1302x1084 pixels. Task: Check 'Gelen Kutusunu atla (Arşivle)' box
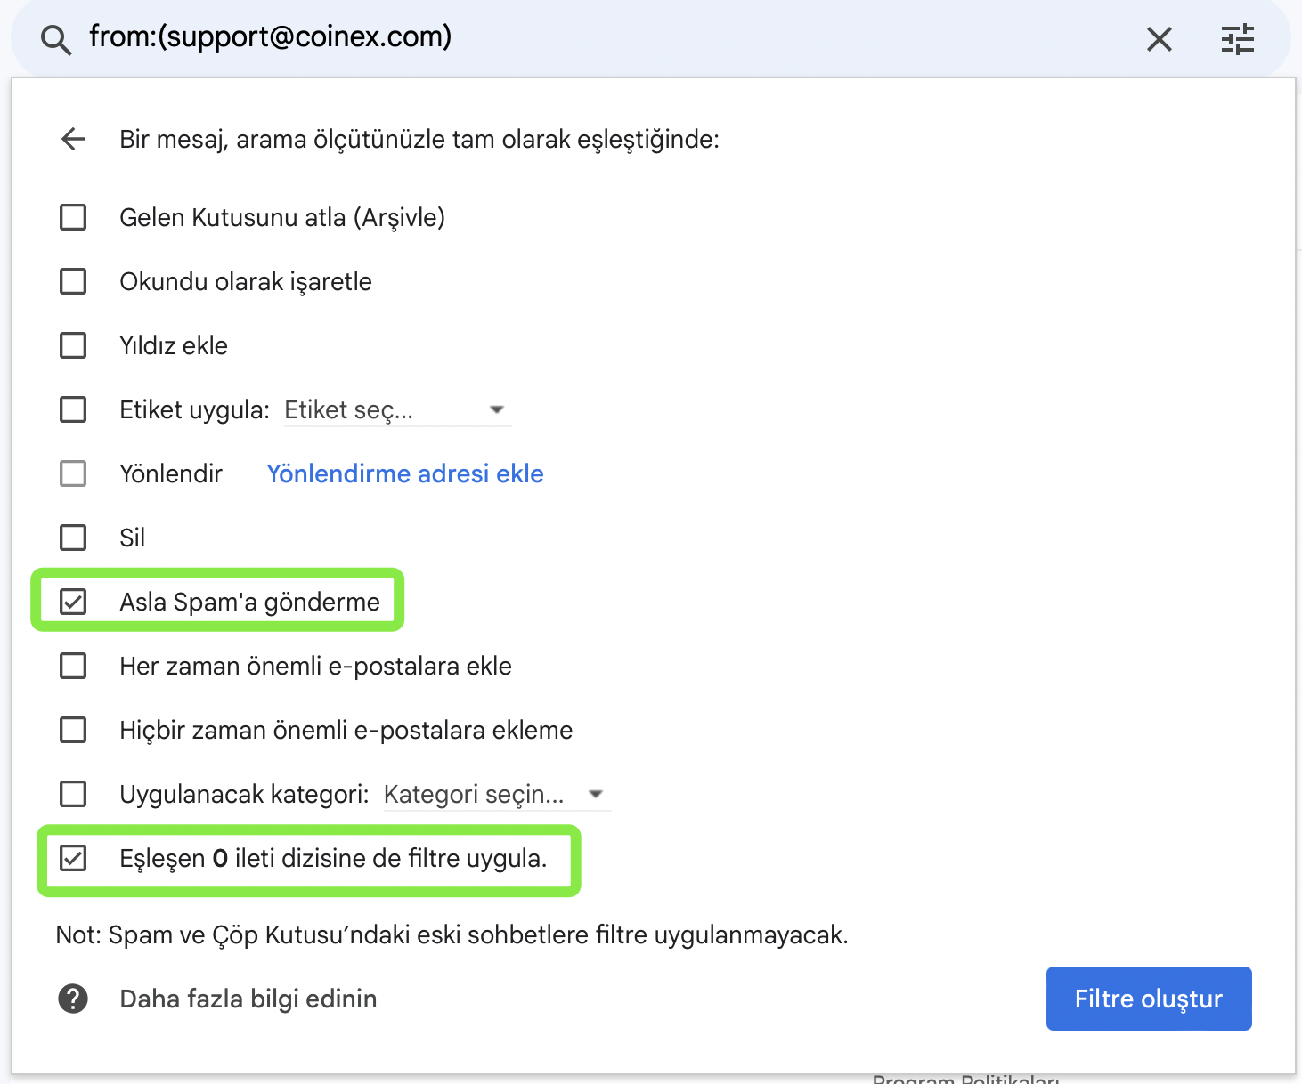[x=73, y=217]
